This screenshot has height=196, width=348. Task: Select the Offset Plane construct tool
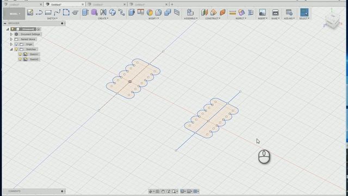coord(204,12)
